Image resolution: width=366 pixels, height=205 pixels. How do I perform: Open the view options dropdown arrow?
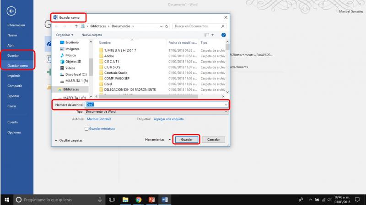click(212, 35)
